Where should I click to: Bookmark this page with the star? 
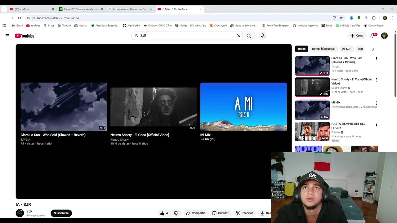(341, 18)
